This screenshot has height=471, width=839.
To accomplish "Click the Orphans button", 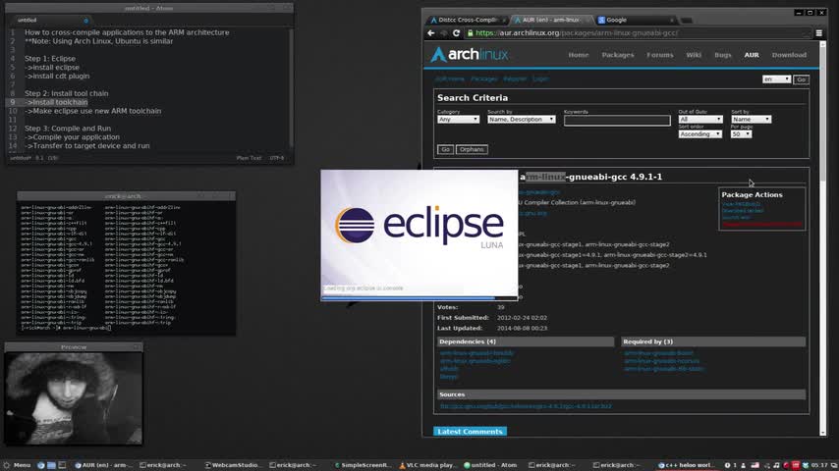I will 472,150.
